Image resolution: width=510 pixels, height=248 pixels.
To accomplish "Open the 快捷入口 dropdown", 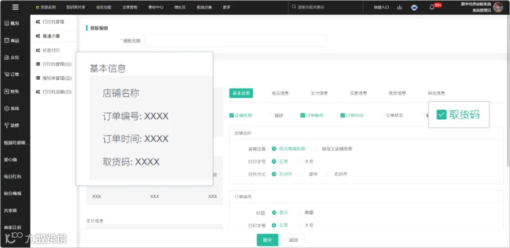I will [381, 7].
